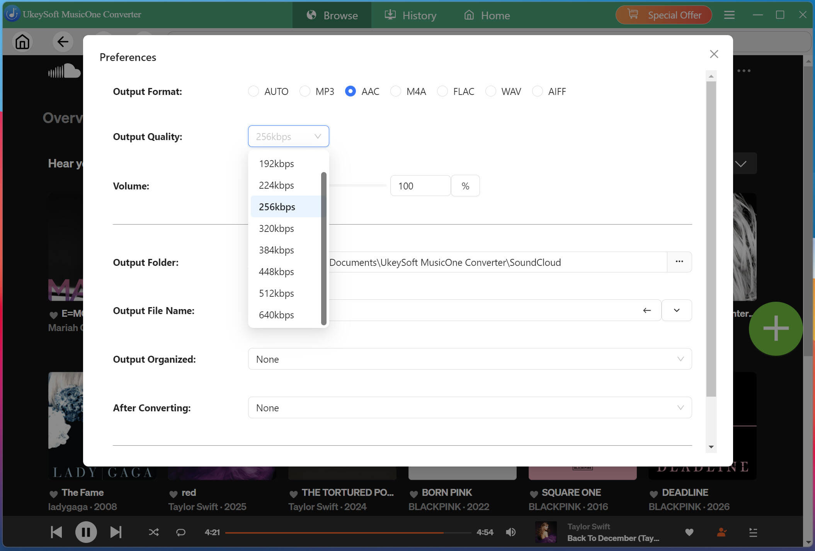815x551 pixels.
Task: Open the Output Organized dropdown
Action: click(x=470, y=359)
